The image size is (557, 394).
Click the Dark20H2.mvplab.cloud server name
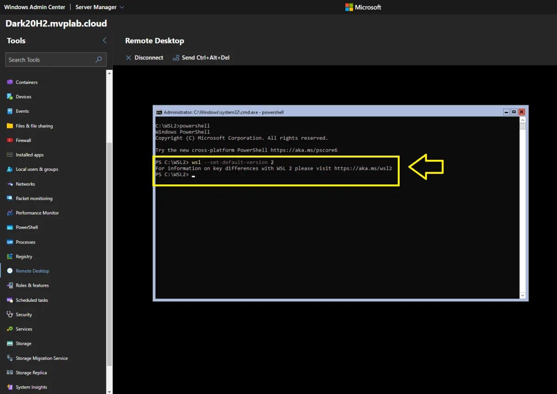click(x=56, y=23)
